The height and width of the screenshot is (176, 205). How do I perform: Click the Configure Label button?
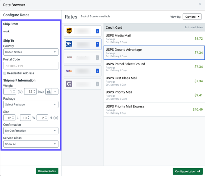click(188, 171)
